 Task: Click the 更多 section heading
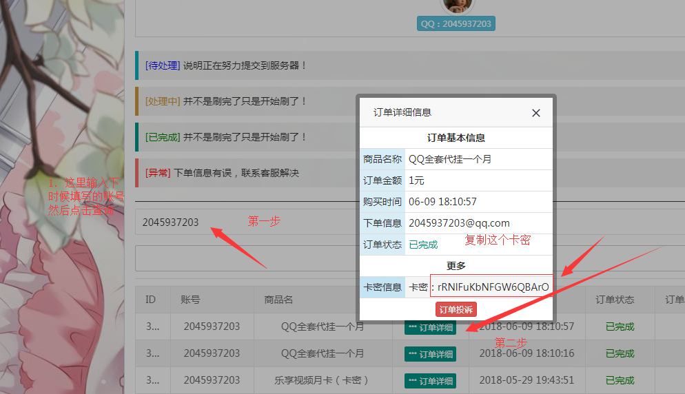(456, 266)
